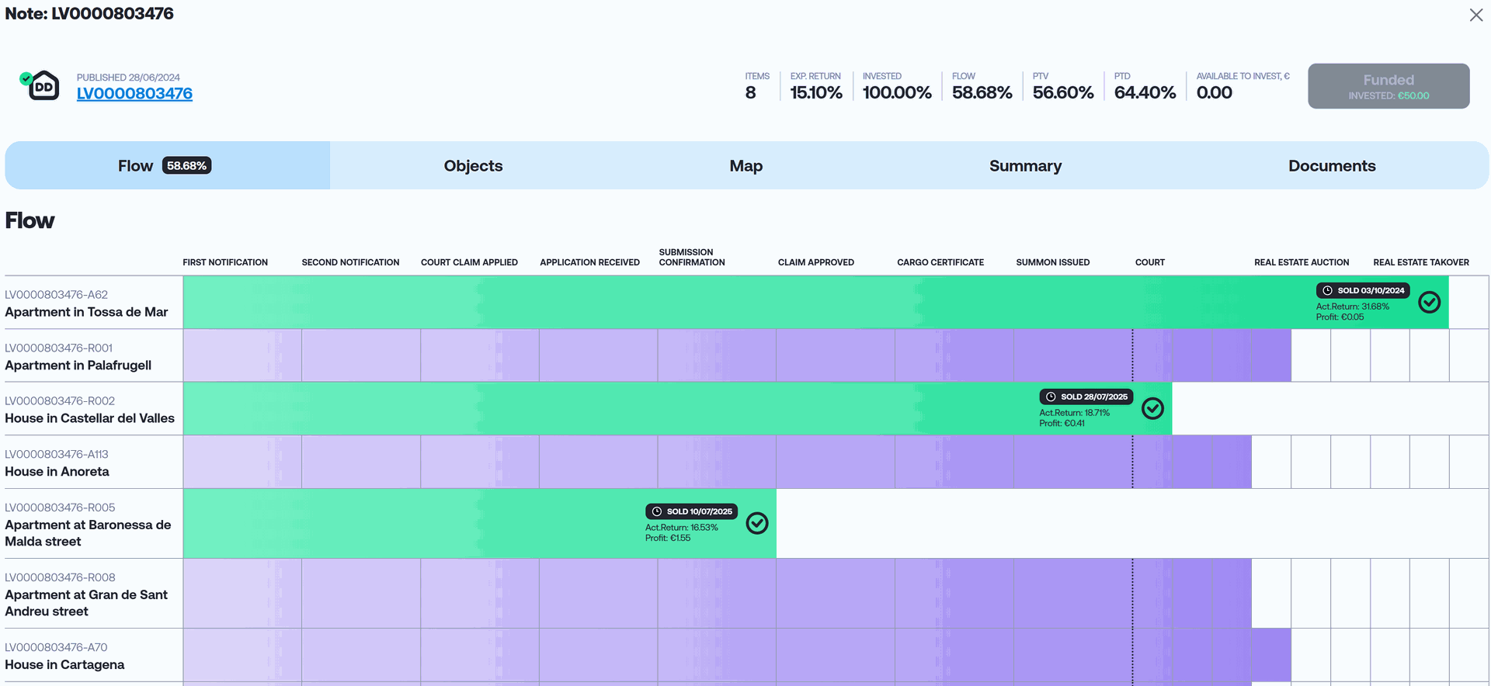This screenshot has height=686, width=1491.
Task: Click checkmark icon on Tossa de Mar row
Action: point(1429,302)
